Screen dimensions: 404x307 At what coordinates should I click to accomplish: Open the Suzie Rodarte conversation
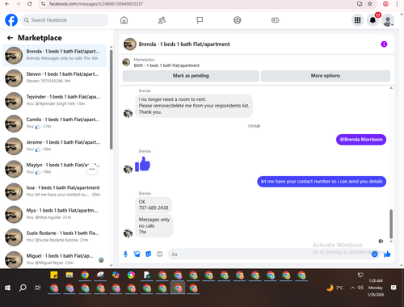coord(54,237)
